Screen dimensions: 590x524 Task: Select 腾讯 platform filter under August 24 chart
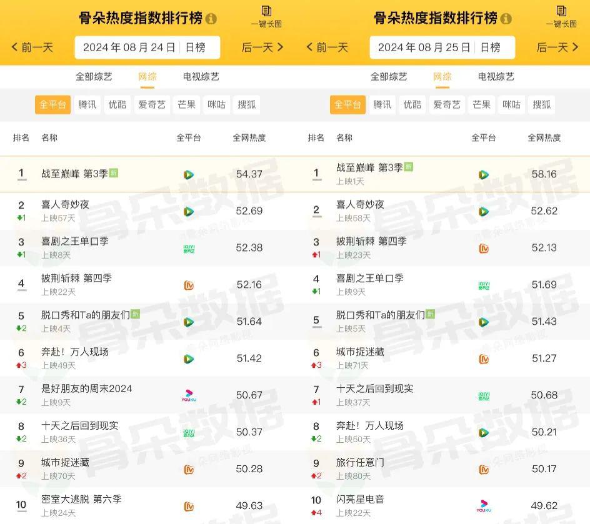(87, 105)
